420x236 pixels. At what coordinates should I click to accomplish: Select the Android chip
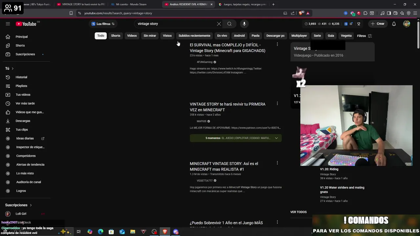[x=239, y=36]
